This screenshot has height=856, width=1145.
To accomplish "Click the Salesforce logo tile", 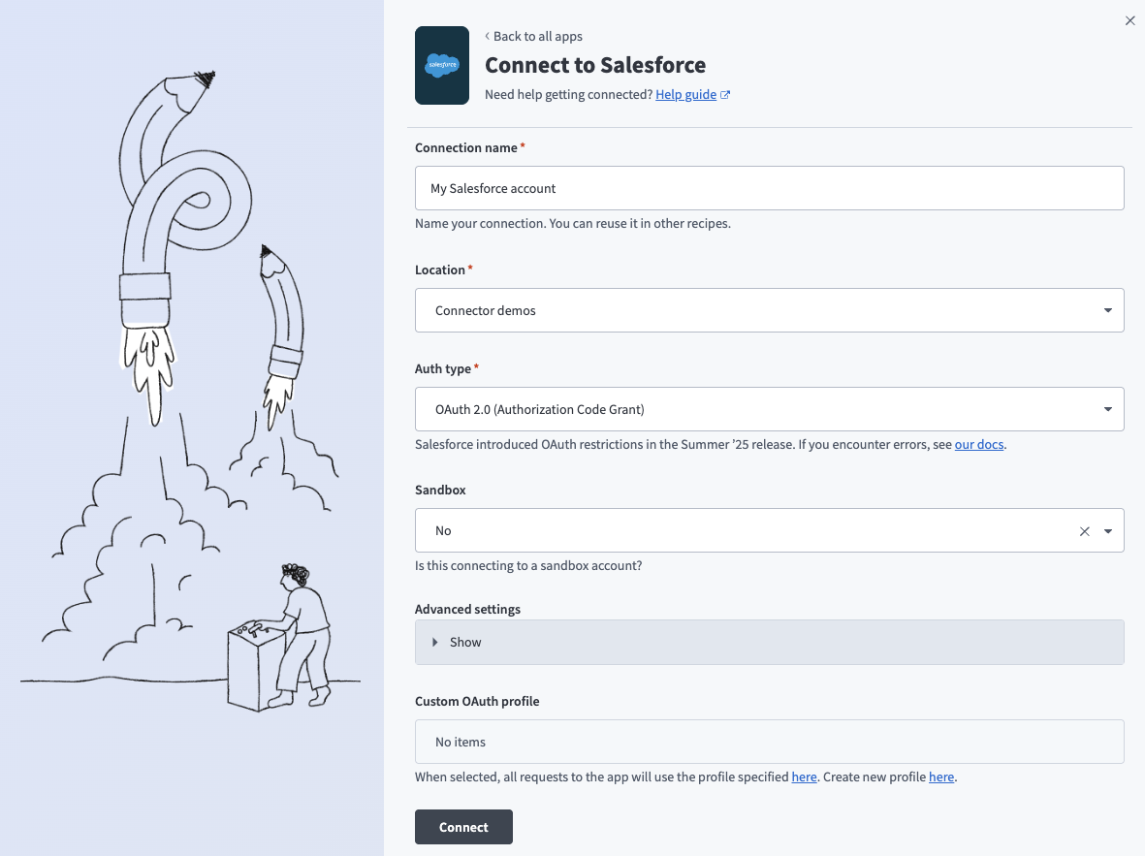I will point(442,65).
